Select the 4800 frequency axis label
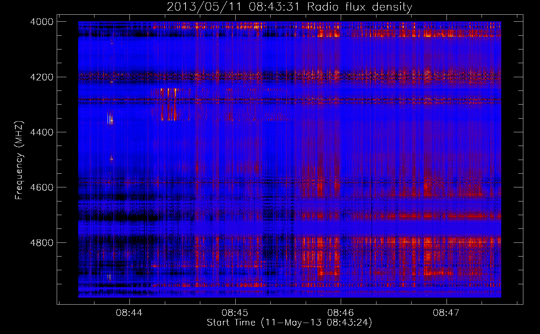The width and height of the screenshot is (540, 334). coord(42,243)
